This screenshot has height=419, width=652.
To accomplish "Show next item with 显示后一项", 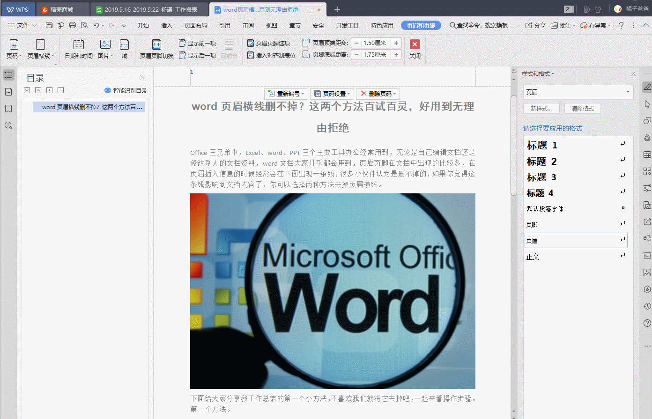I will pyautogui.click(x=197, y=55).
